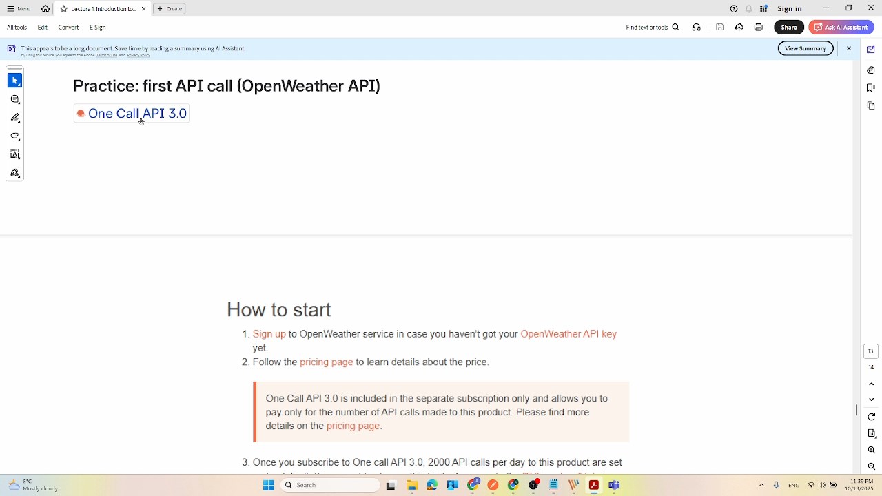This screenshot has height=496, width=882.
Task: Click the Save file floppy icon
Action: click(719, 28)
